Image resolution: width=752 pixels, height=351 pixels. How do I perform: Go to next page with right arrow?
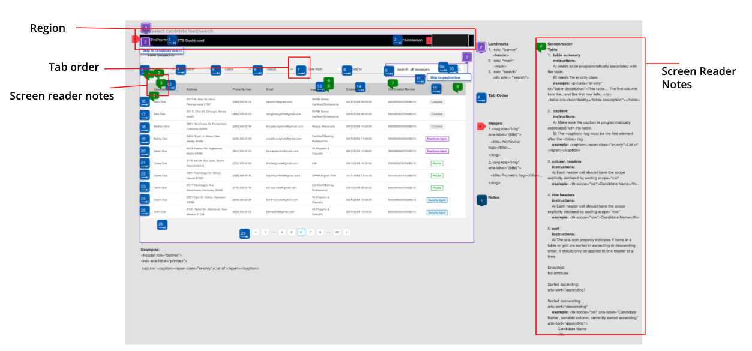(347, 232)
